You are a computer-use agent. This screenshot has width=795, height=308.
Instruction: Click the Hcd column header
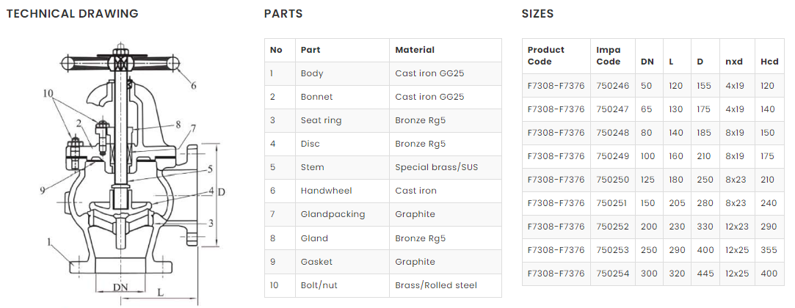point(769,62)
